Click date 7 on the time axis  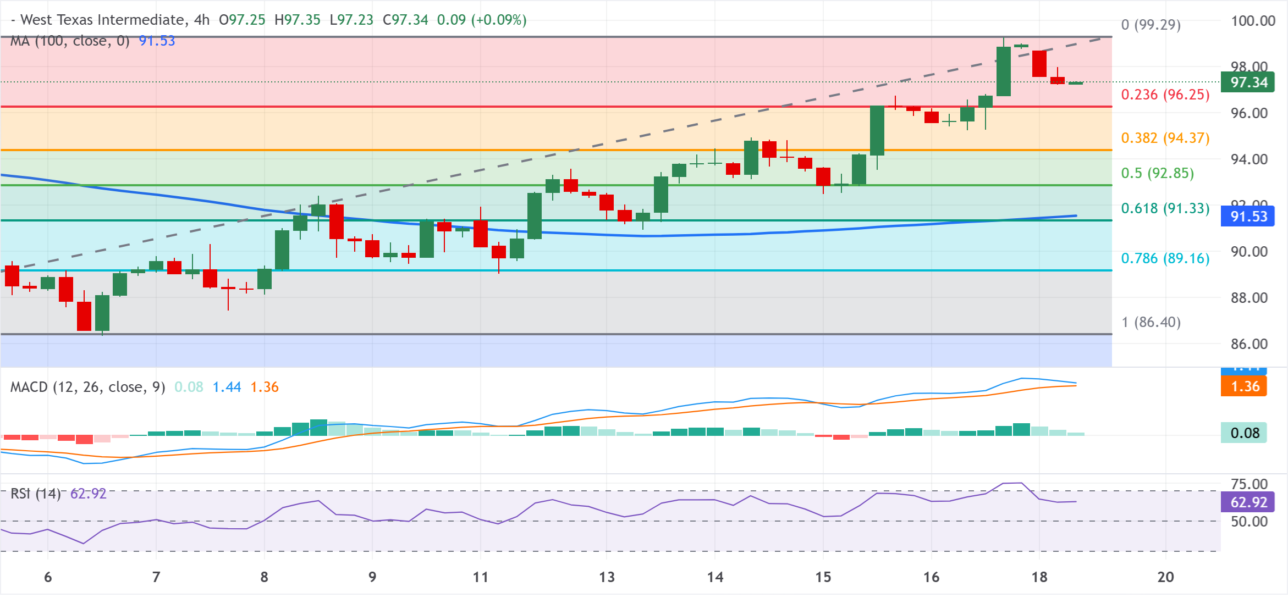(156, 577)
